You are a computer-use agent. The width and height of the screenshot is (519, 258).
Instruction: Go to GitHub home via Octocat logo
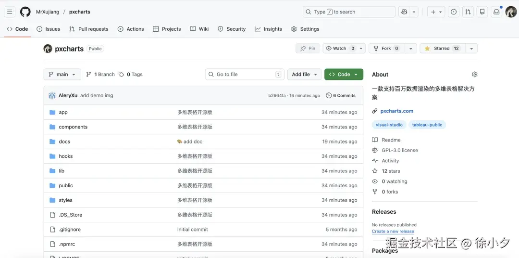pyautogui.click(x=25, y=12)
